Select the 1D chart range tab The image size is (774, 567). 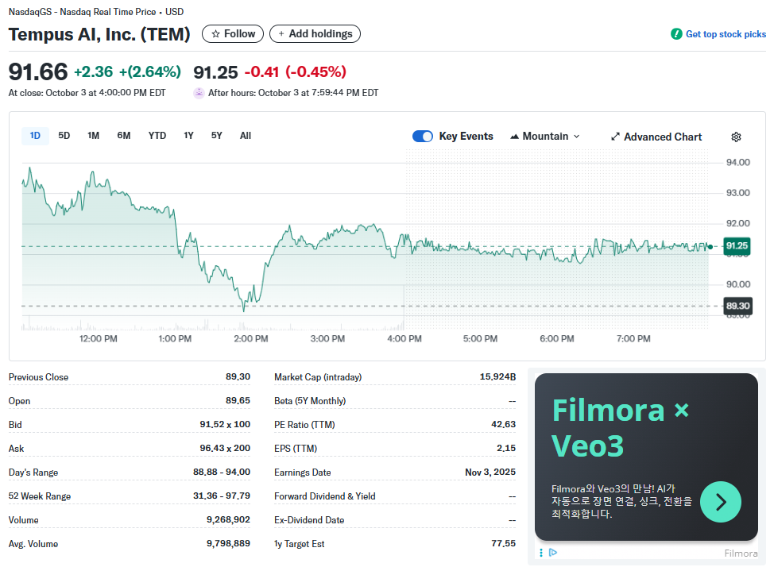click(35, 136)
